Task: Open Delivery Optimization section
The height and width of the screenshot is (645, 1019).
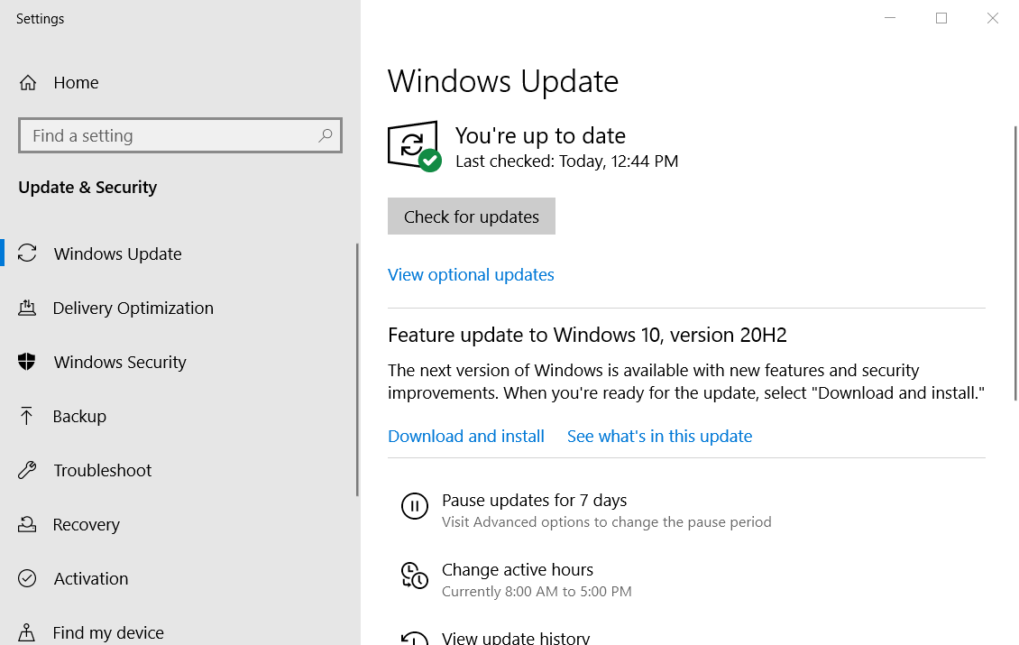Action: click(x=133, y=308)
